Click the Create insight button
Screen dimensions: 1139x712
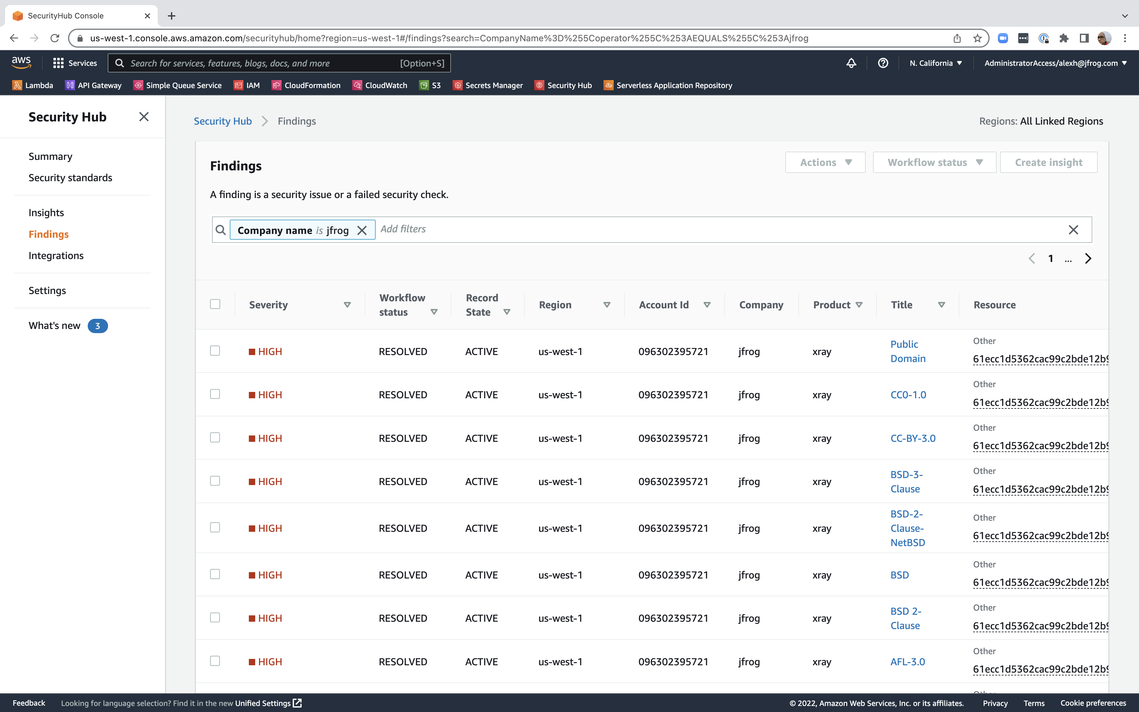(x=1049, y=162)
